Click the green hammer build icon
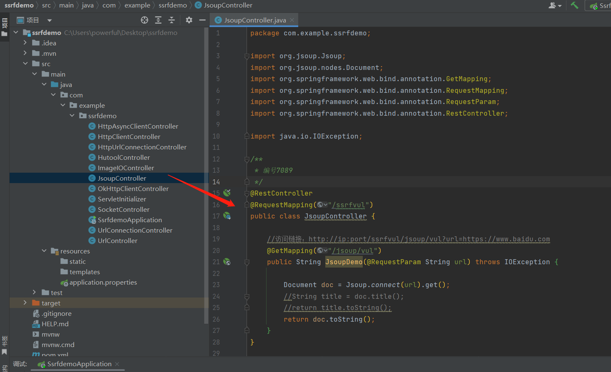Viewport: 611px width, 372px height. [575, 5]
